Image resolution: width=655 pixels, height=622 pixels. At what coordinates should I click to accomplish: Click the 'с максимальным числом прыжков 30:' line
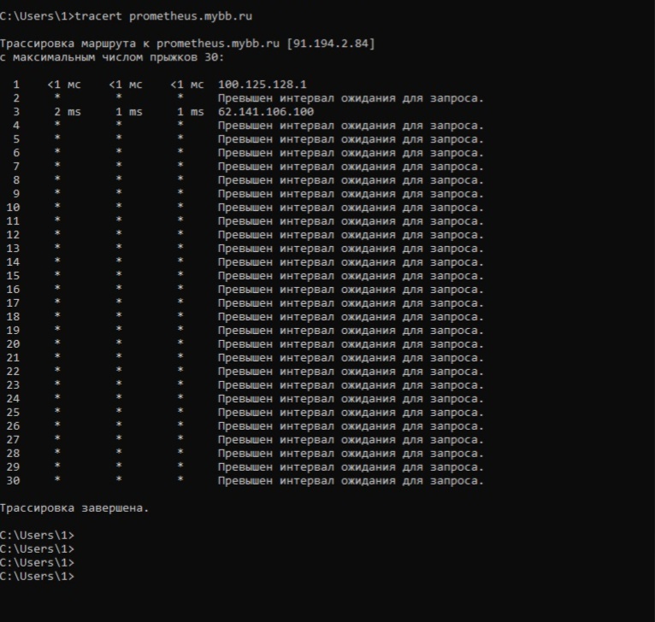(x=112, y=57)
